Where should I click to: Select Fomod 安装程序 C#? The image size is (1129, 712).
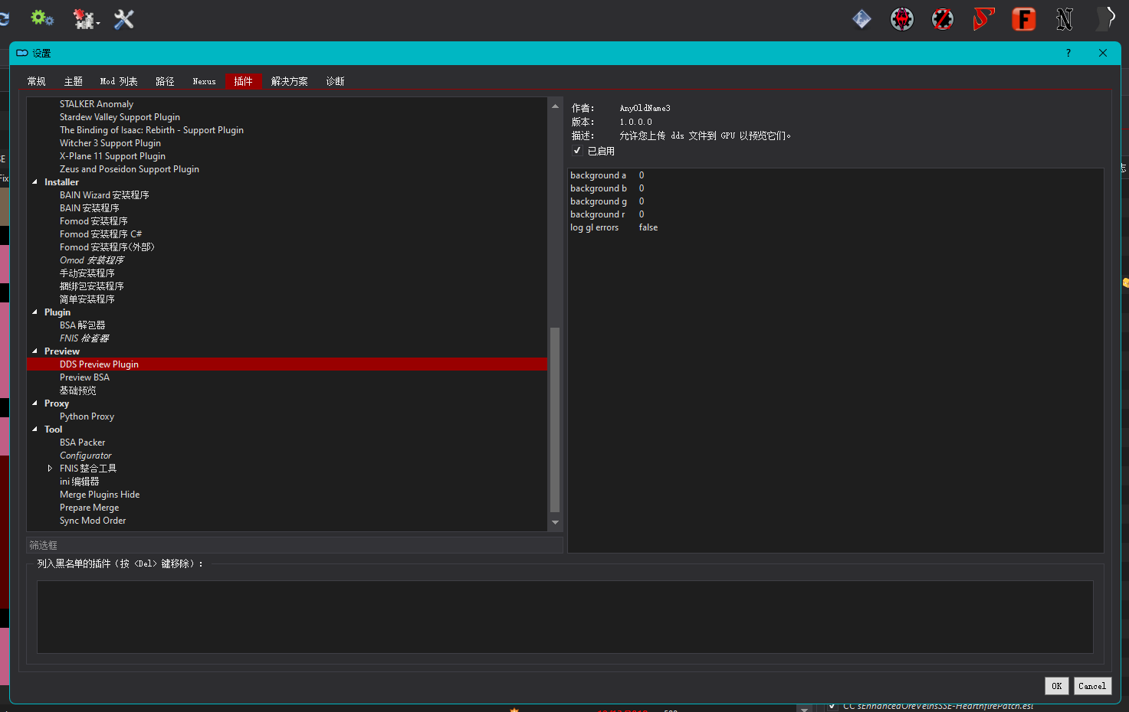pyautogui.click(x=101, y=234)
